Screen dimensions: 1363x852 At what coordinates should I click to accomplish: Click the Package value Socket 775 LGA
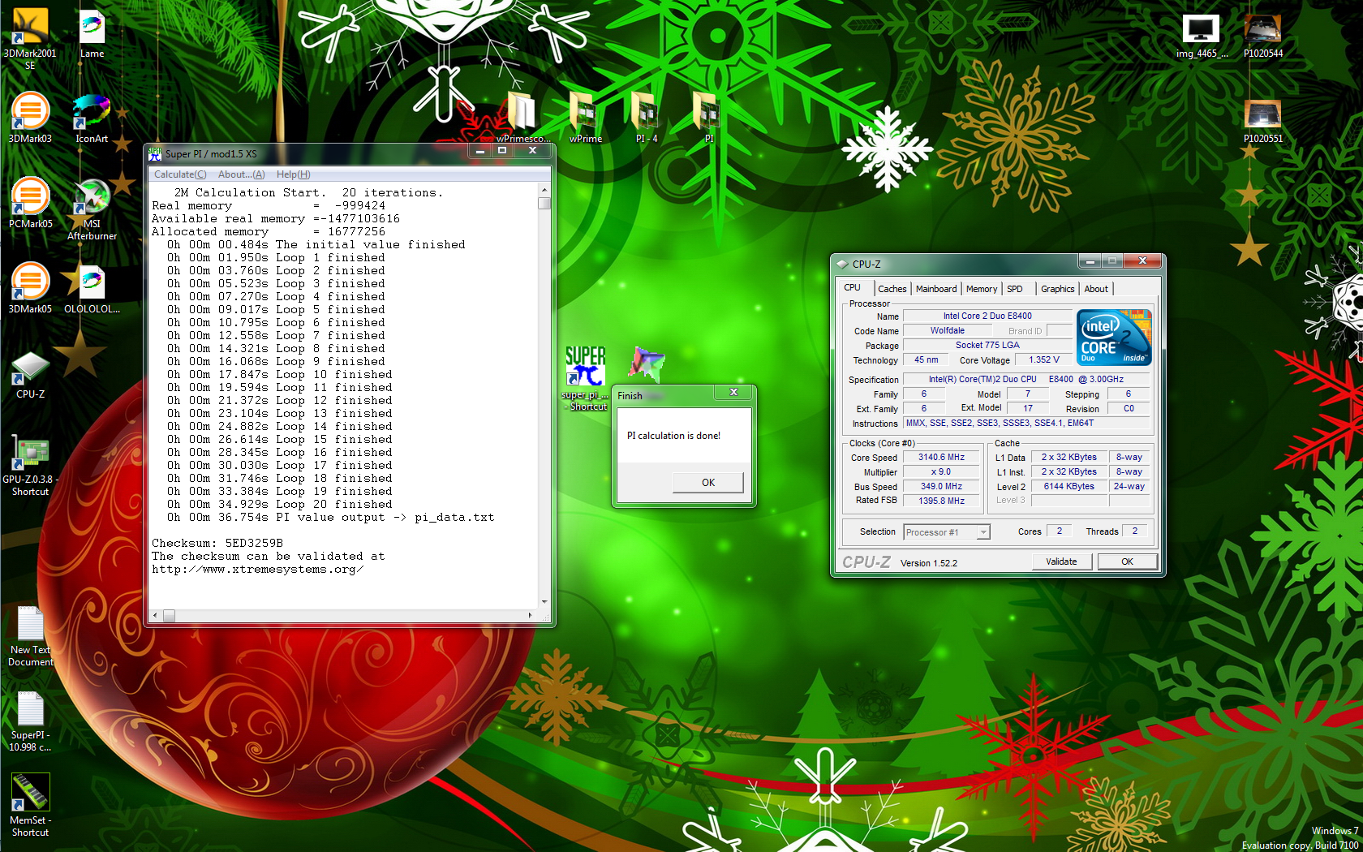pos(987,346)
